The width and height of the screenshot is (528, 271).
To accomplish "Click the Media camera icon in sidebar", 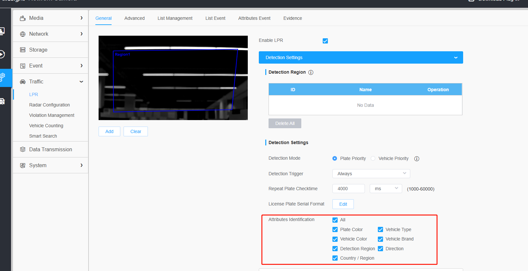I will (x=23, y=18).
